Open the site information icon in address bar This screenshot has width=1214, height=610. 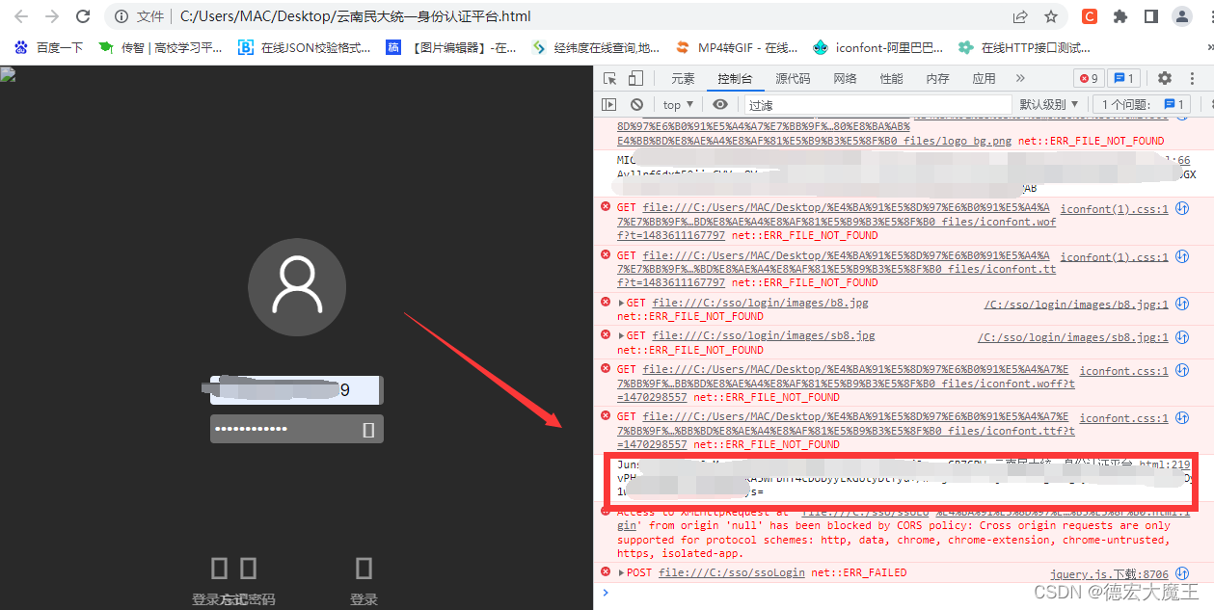(x=121, y=16)
